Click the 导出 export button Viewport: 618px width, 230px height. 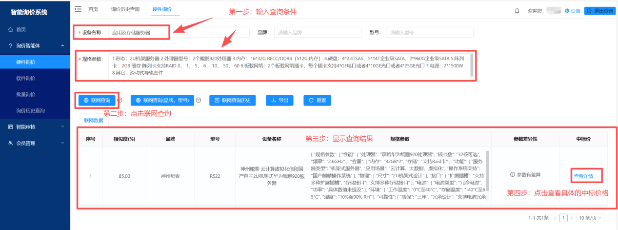point(279,100)
